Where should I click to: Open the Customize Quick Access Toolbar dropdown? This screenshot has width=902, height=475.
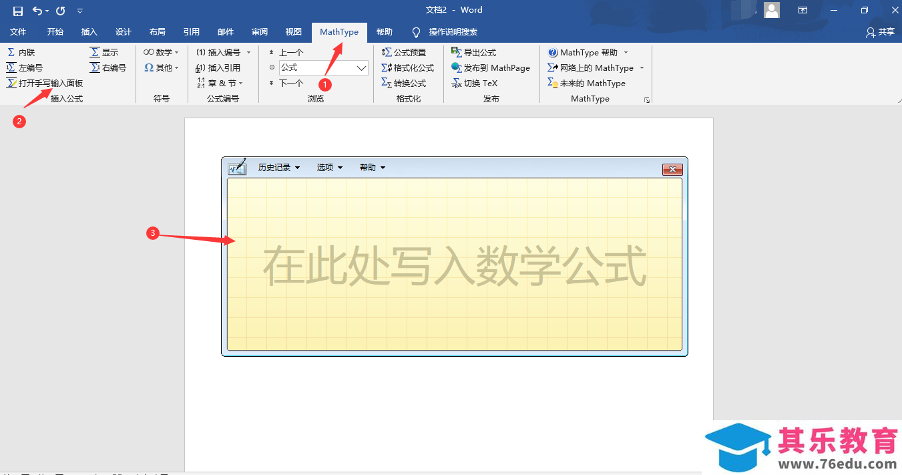80,11
